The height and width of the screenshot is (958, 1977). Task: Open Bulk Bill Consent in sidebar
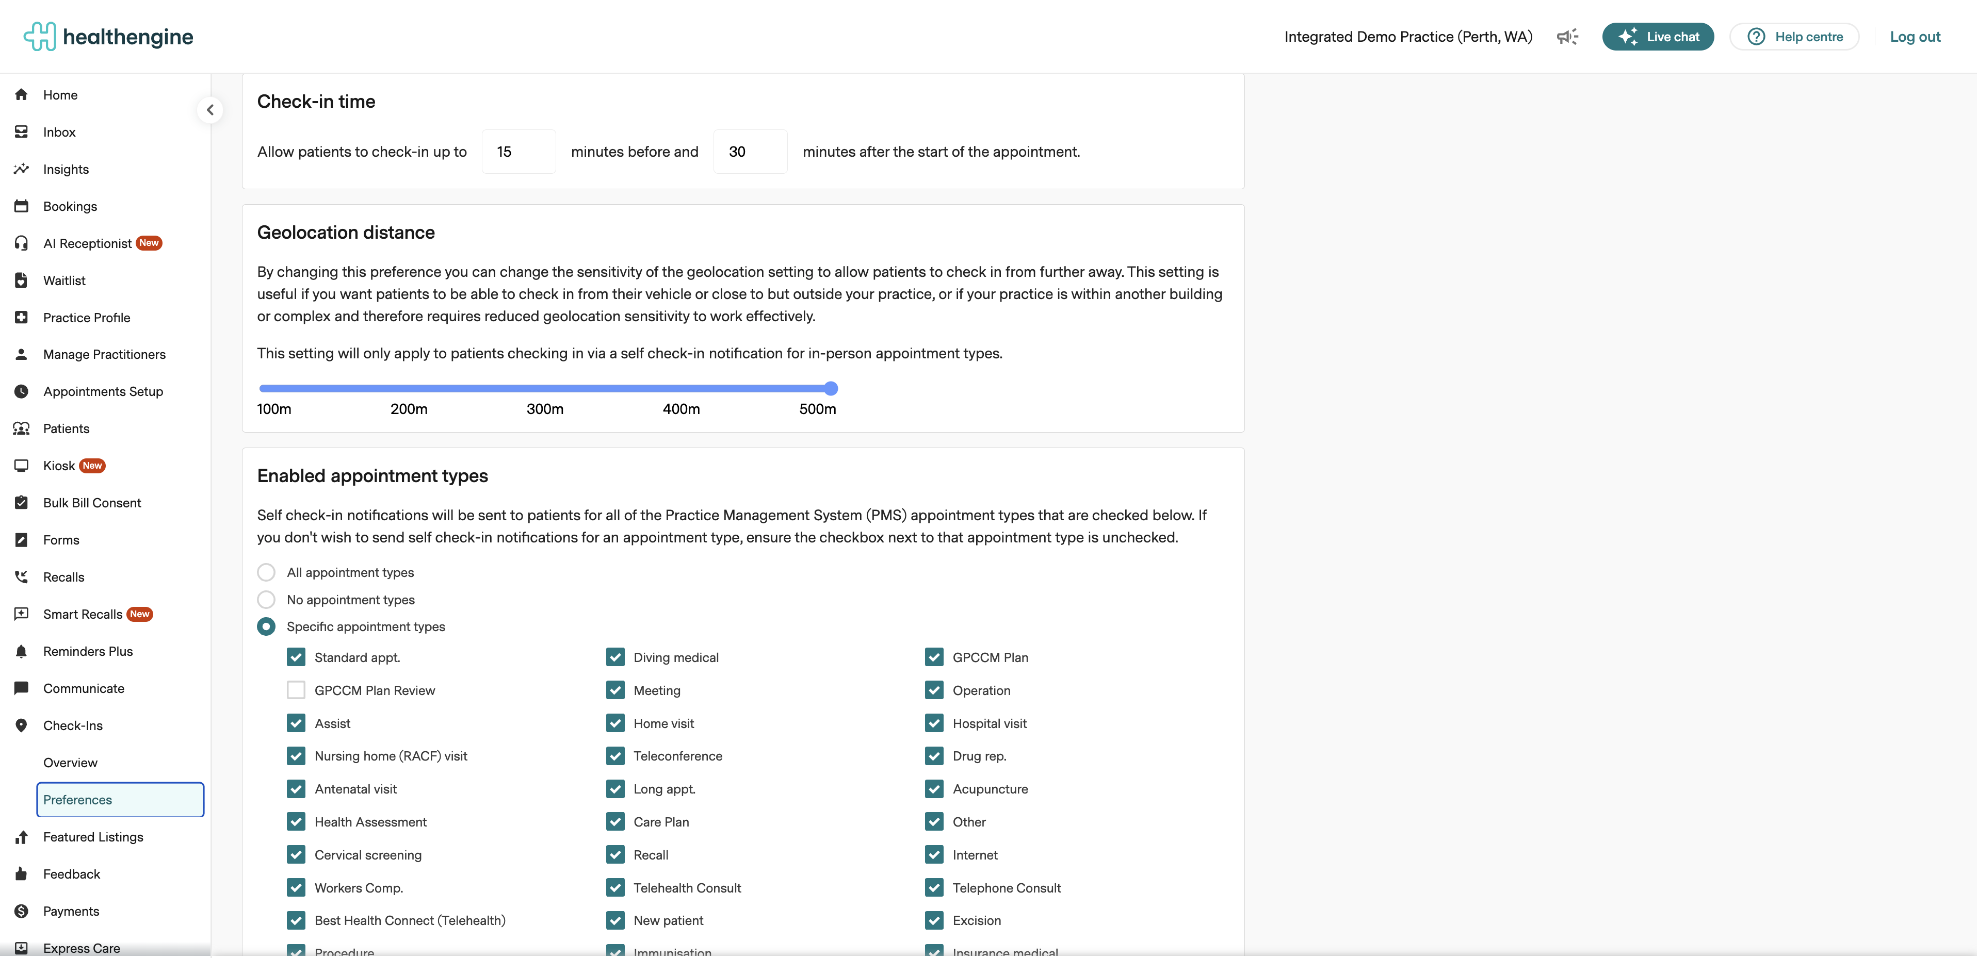[92, 503]
